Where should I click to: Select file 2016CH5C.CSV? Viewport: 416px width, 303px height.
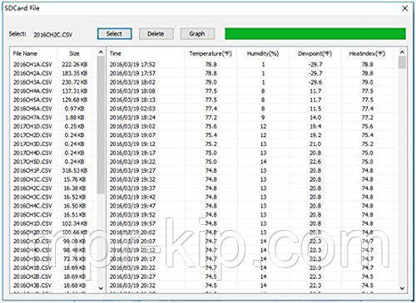[x=32, y=215]
